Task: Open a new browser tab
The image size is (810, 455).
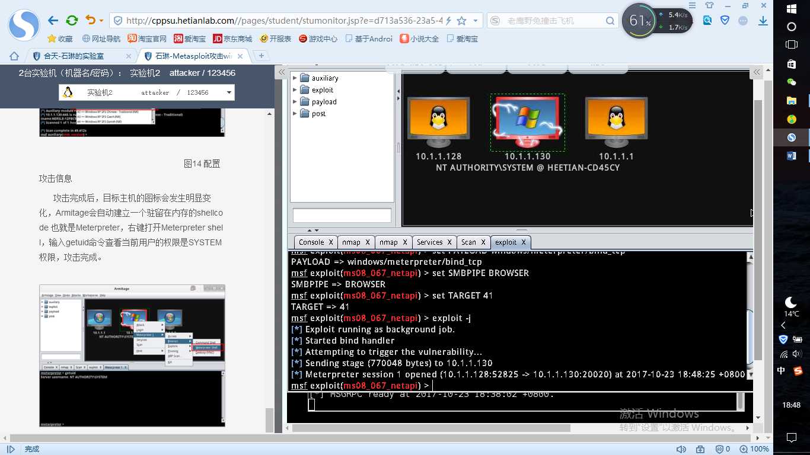Action: pos(262,56)
